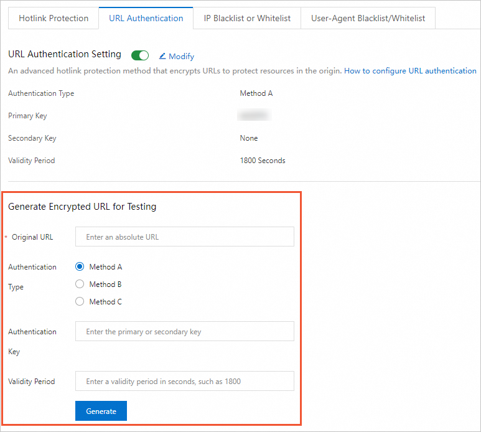Click the Modify link text
Image resolution: width=481 pixels, height=432 pixels.
click(182, 57)
